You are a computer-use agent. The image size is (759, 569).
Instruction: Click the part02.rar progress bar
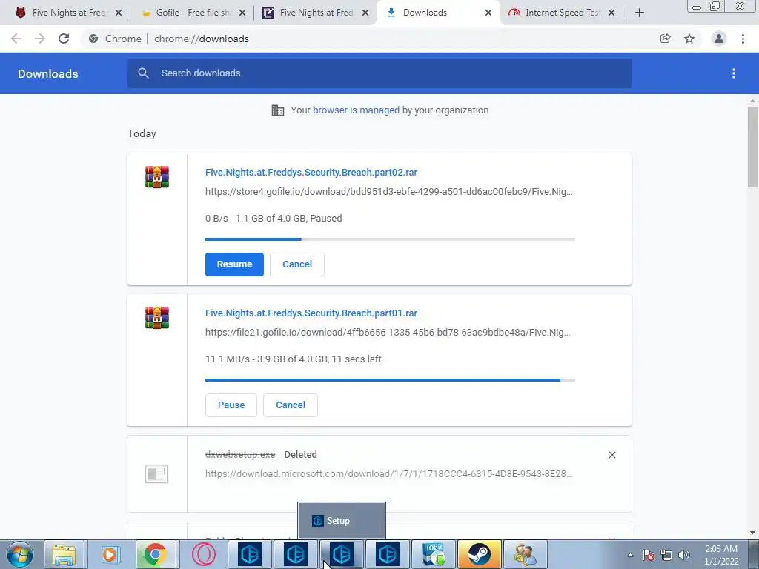pos(390,239)
